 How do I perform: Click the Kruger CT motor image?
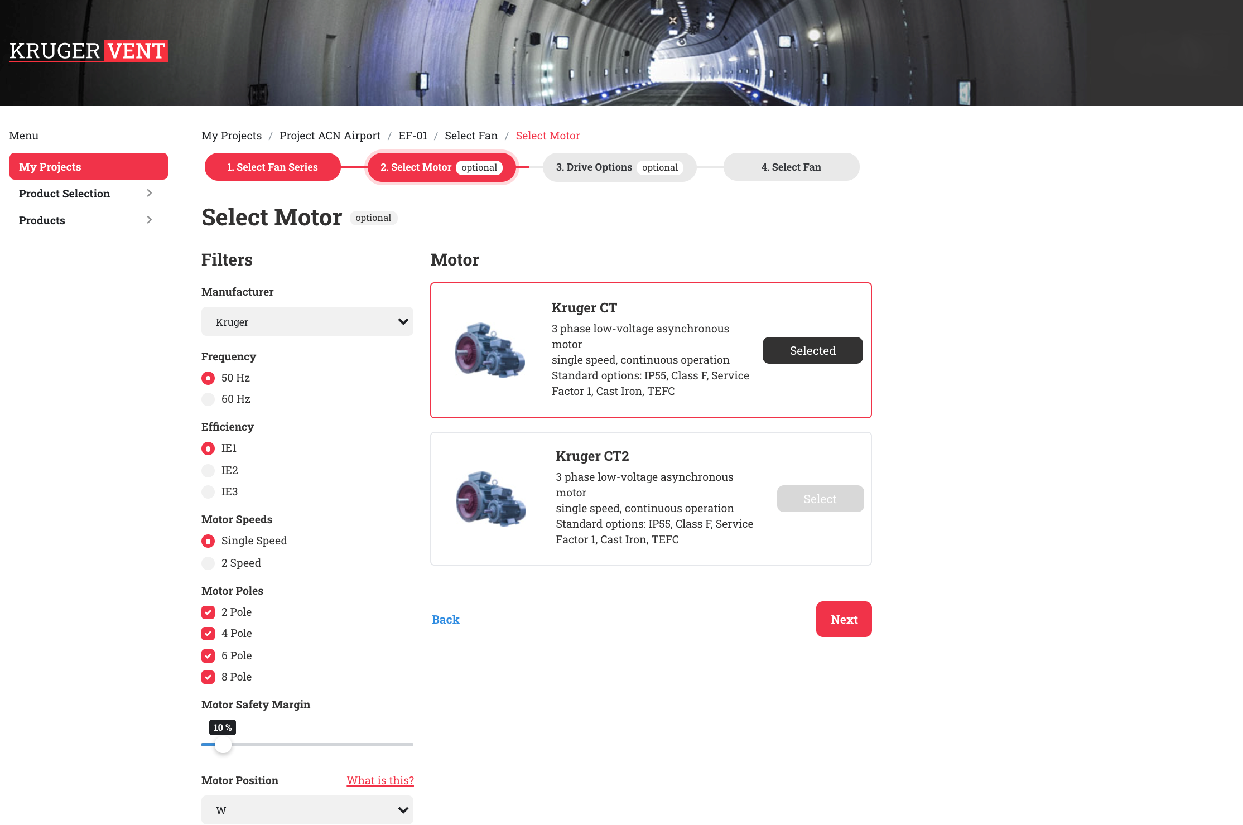point(490,350)
